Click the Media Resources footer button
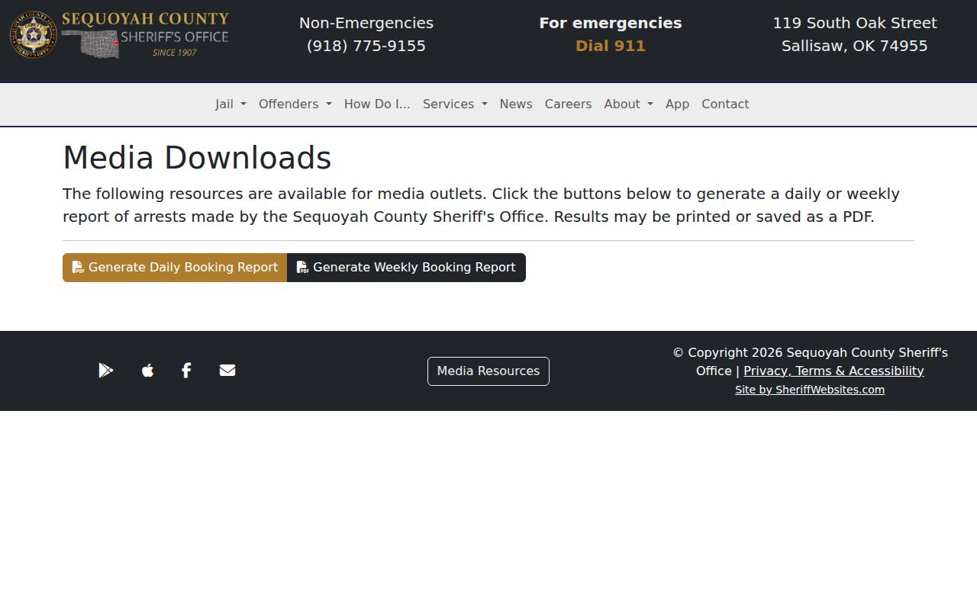Viewport: 977px width, 610px height. [488, 371]
